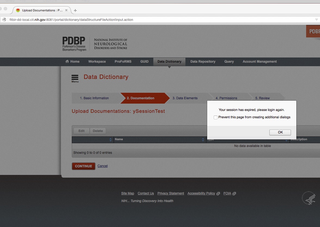Click the red CONTINUE button
Image resolution: width=320 pixels, height=227 pixels.
[83, 166]
